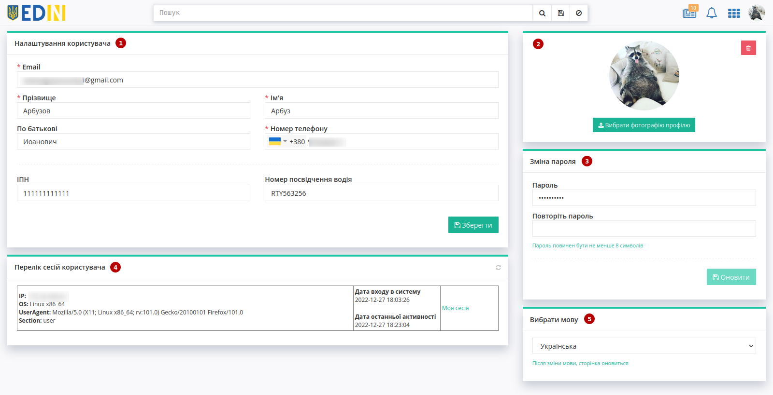This screenshot has width=773, height=395.
Task: Click the search magnifier icon
Action: pos(542,13)
